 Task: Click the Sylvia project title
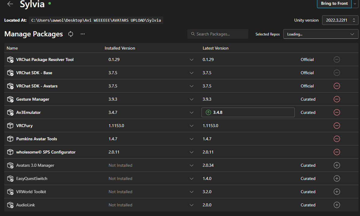click(x=32, y=4)
